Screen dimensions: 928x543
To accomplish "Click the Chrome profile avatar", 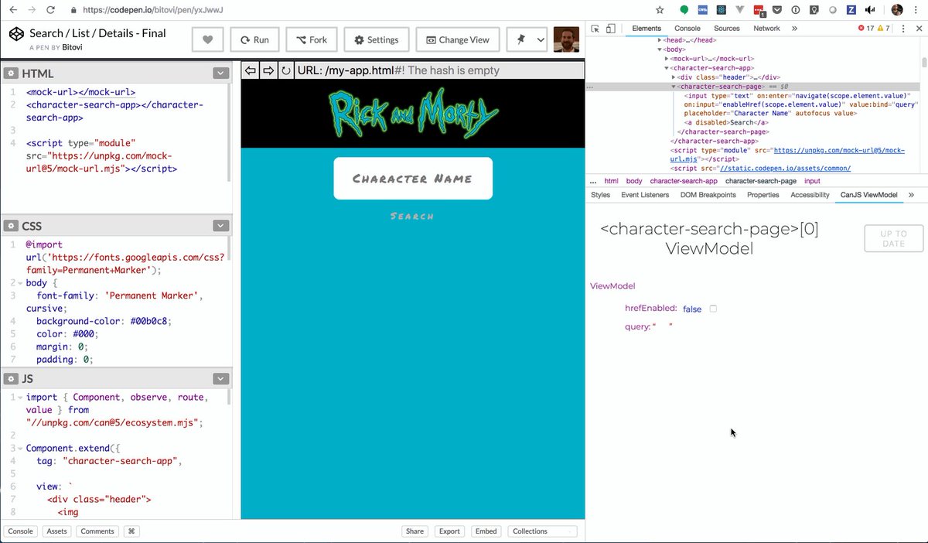I will click(897, 10).
